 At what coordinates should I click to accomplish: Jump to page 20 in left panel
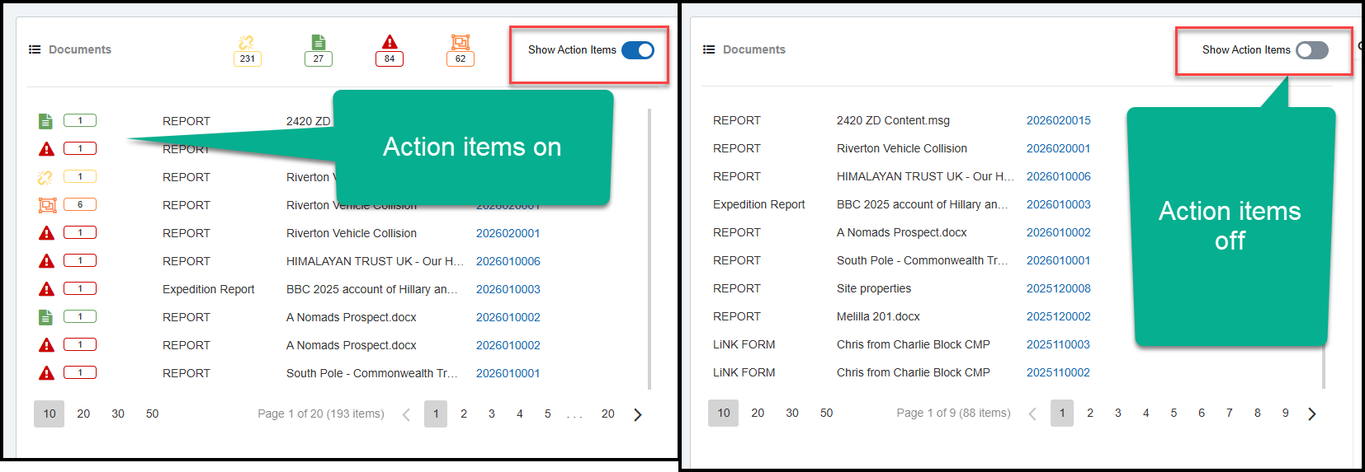click(x=607, y=414)
